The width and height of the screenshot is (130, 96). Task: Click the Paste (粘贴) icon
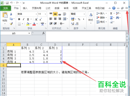5,15
